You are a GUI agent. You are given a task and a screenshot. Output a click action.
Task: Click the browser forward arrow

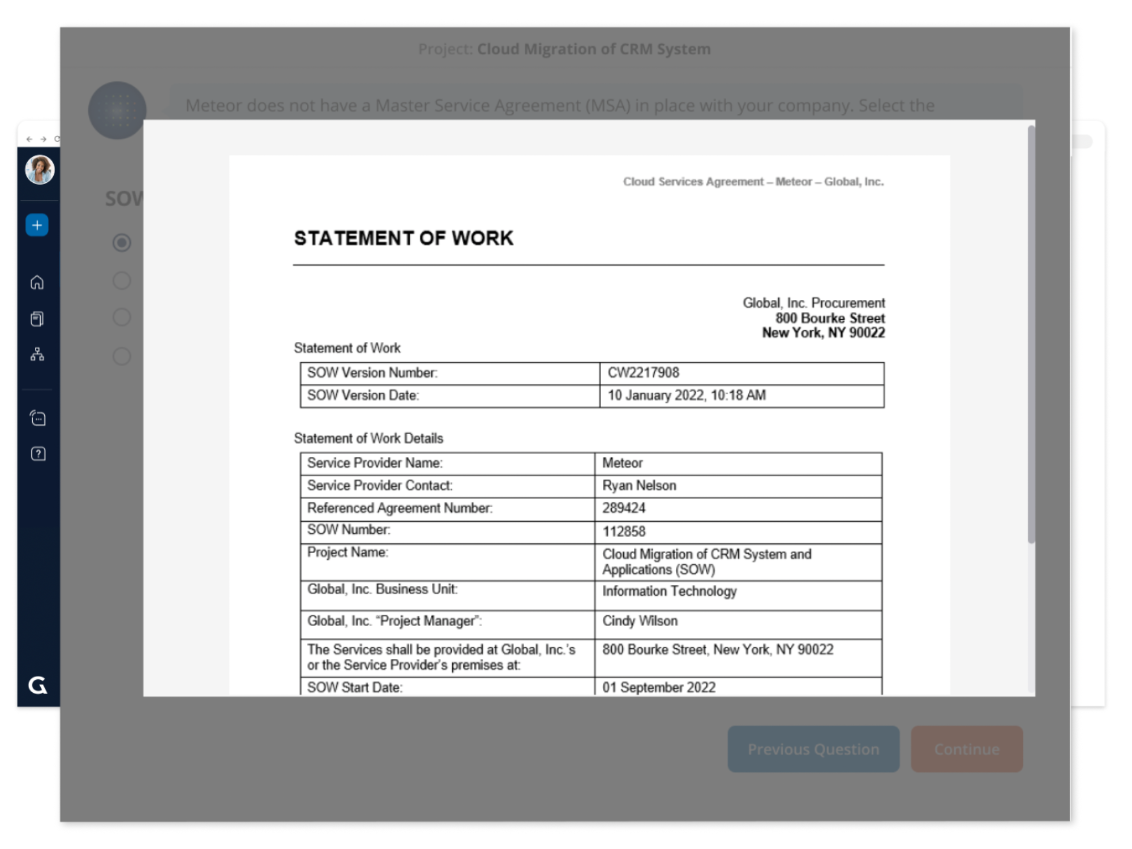tap(43, 139)
